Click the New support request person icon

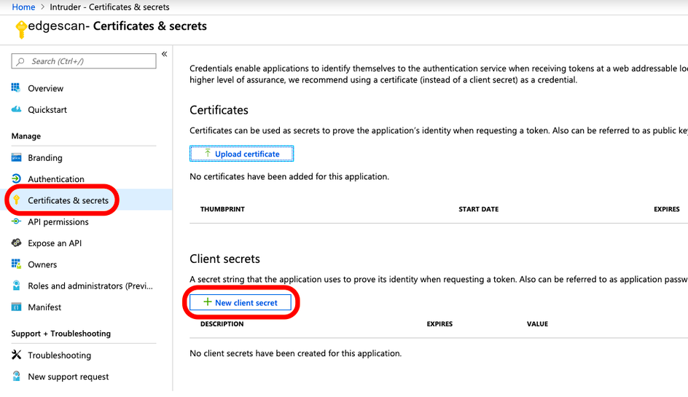point(16,376)
